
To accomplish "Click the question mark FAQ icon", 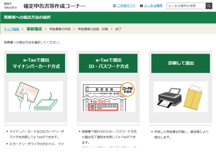I will [141, 6].
